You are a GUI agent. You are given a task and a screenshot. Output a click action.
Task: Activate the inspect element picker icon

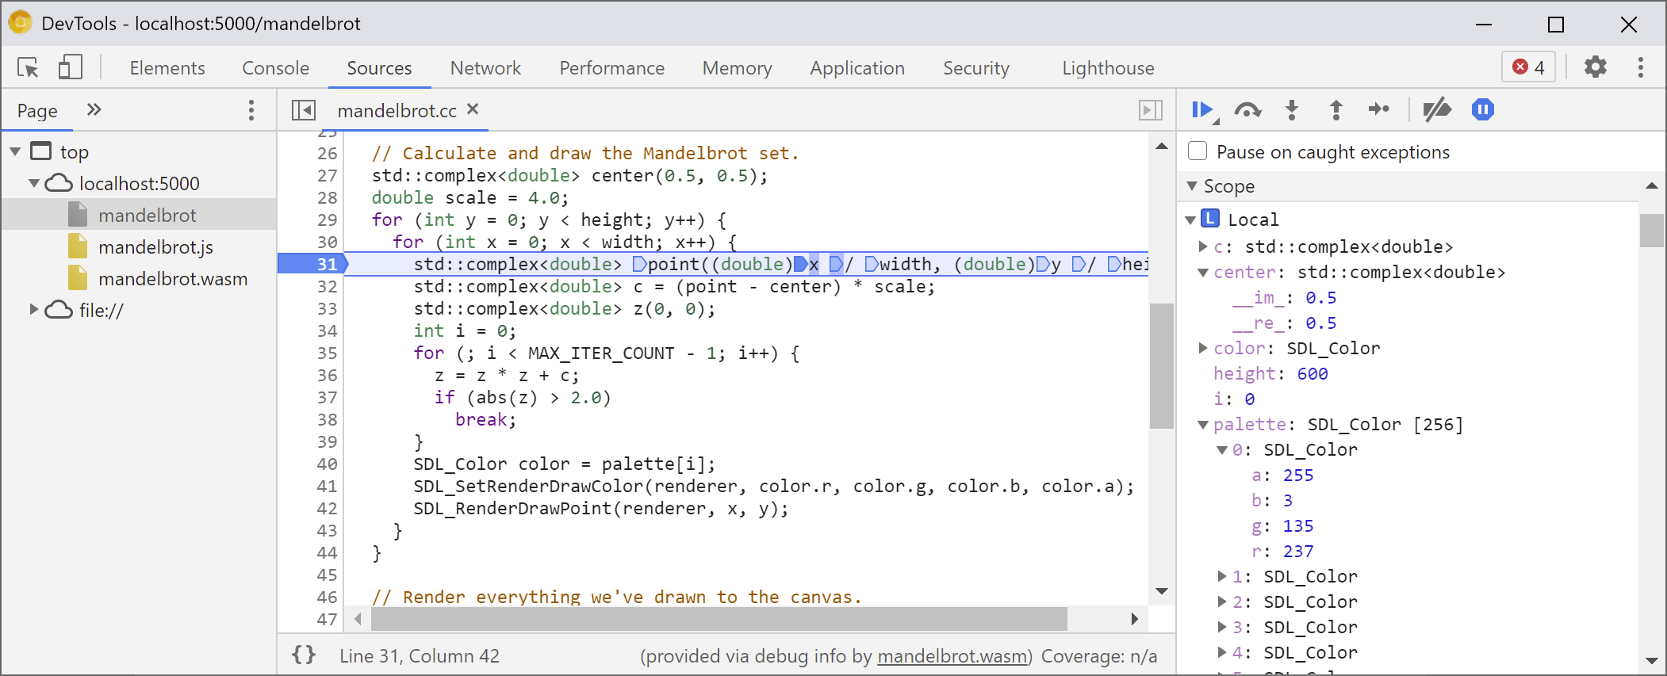pyautogui.click(x=28, y=67)
